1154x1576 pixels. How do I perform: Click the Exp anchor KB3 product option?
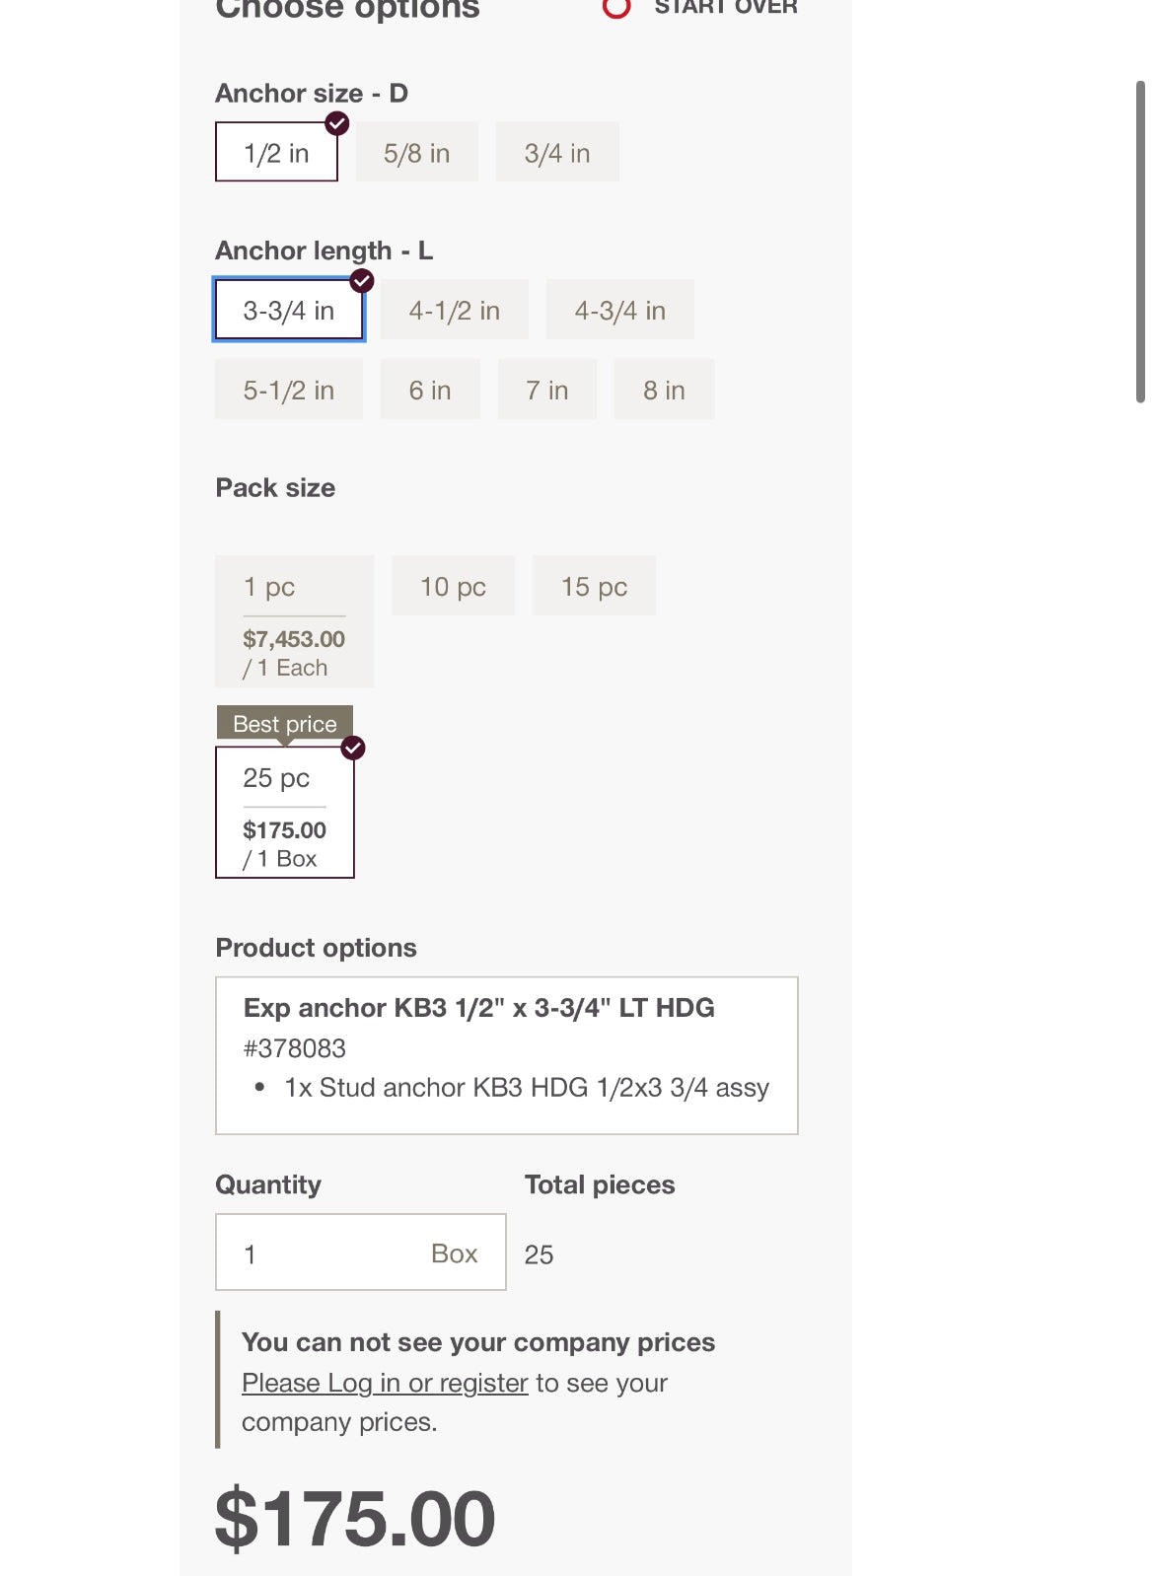(x=506, y=1055)
